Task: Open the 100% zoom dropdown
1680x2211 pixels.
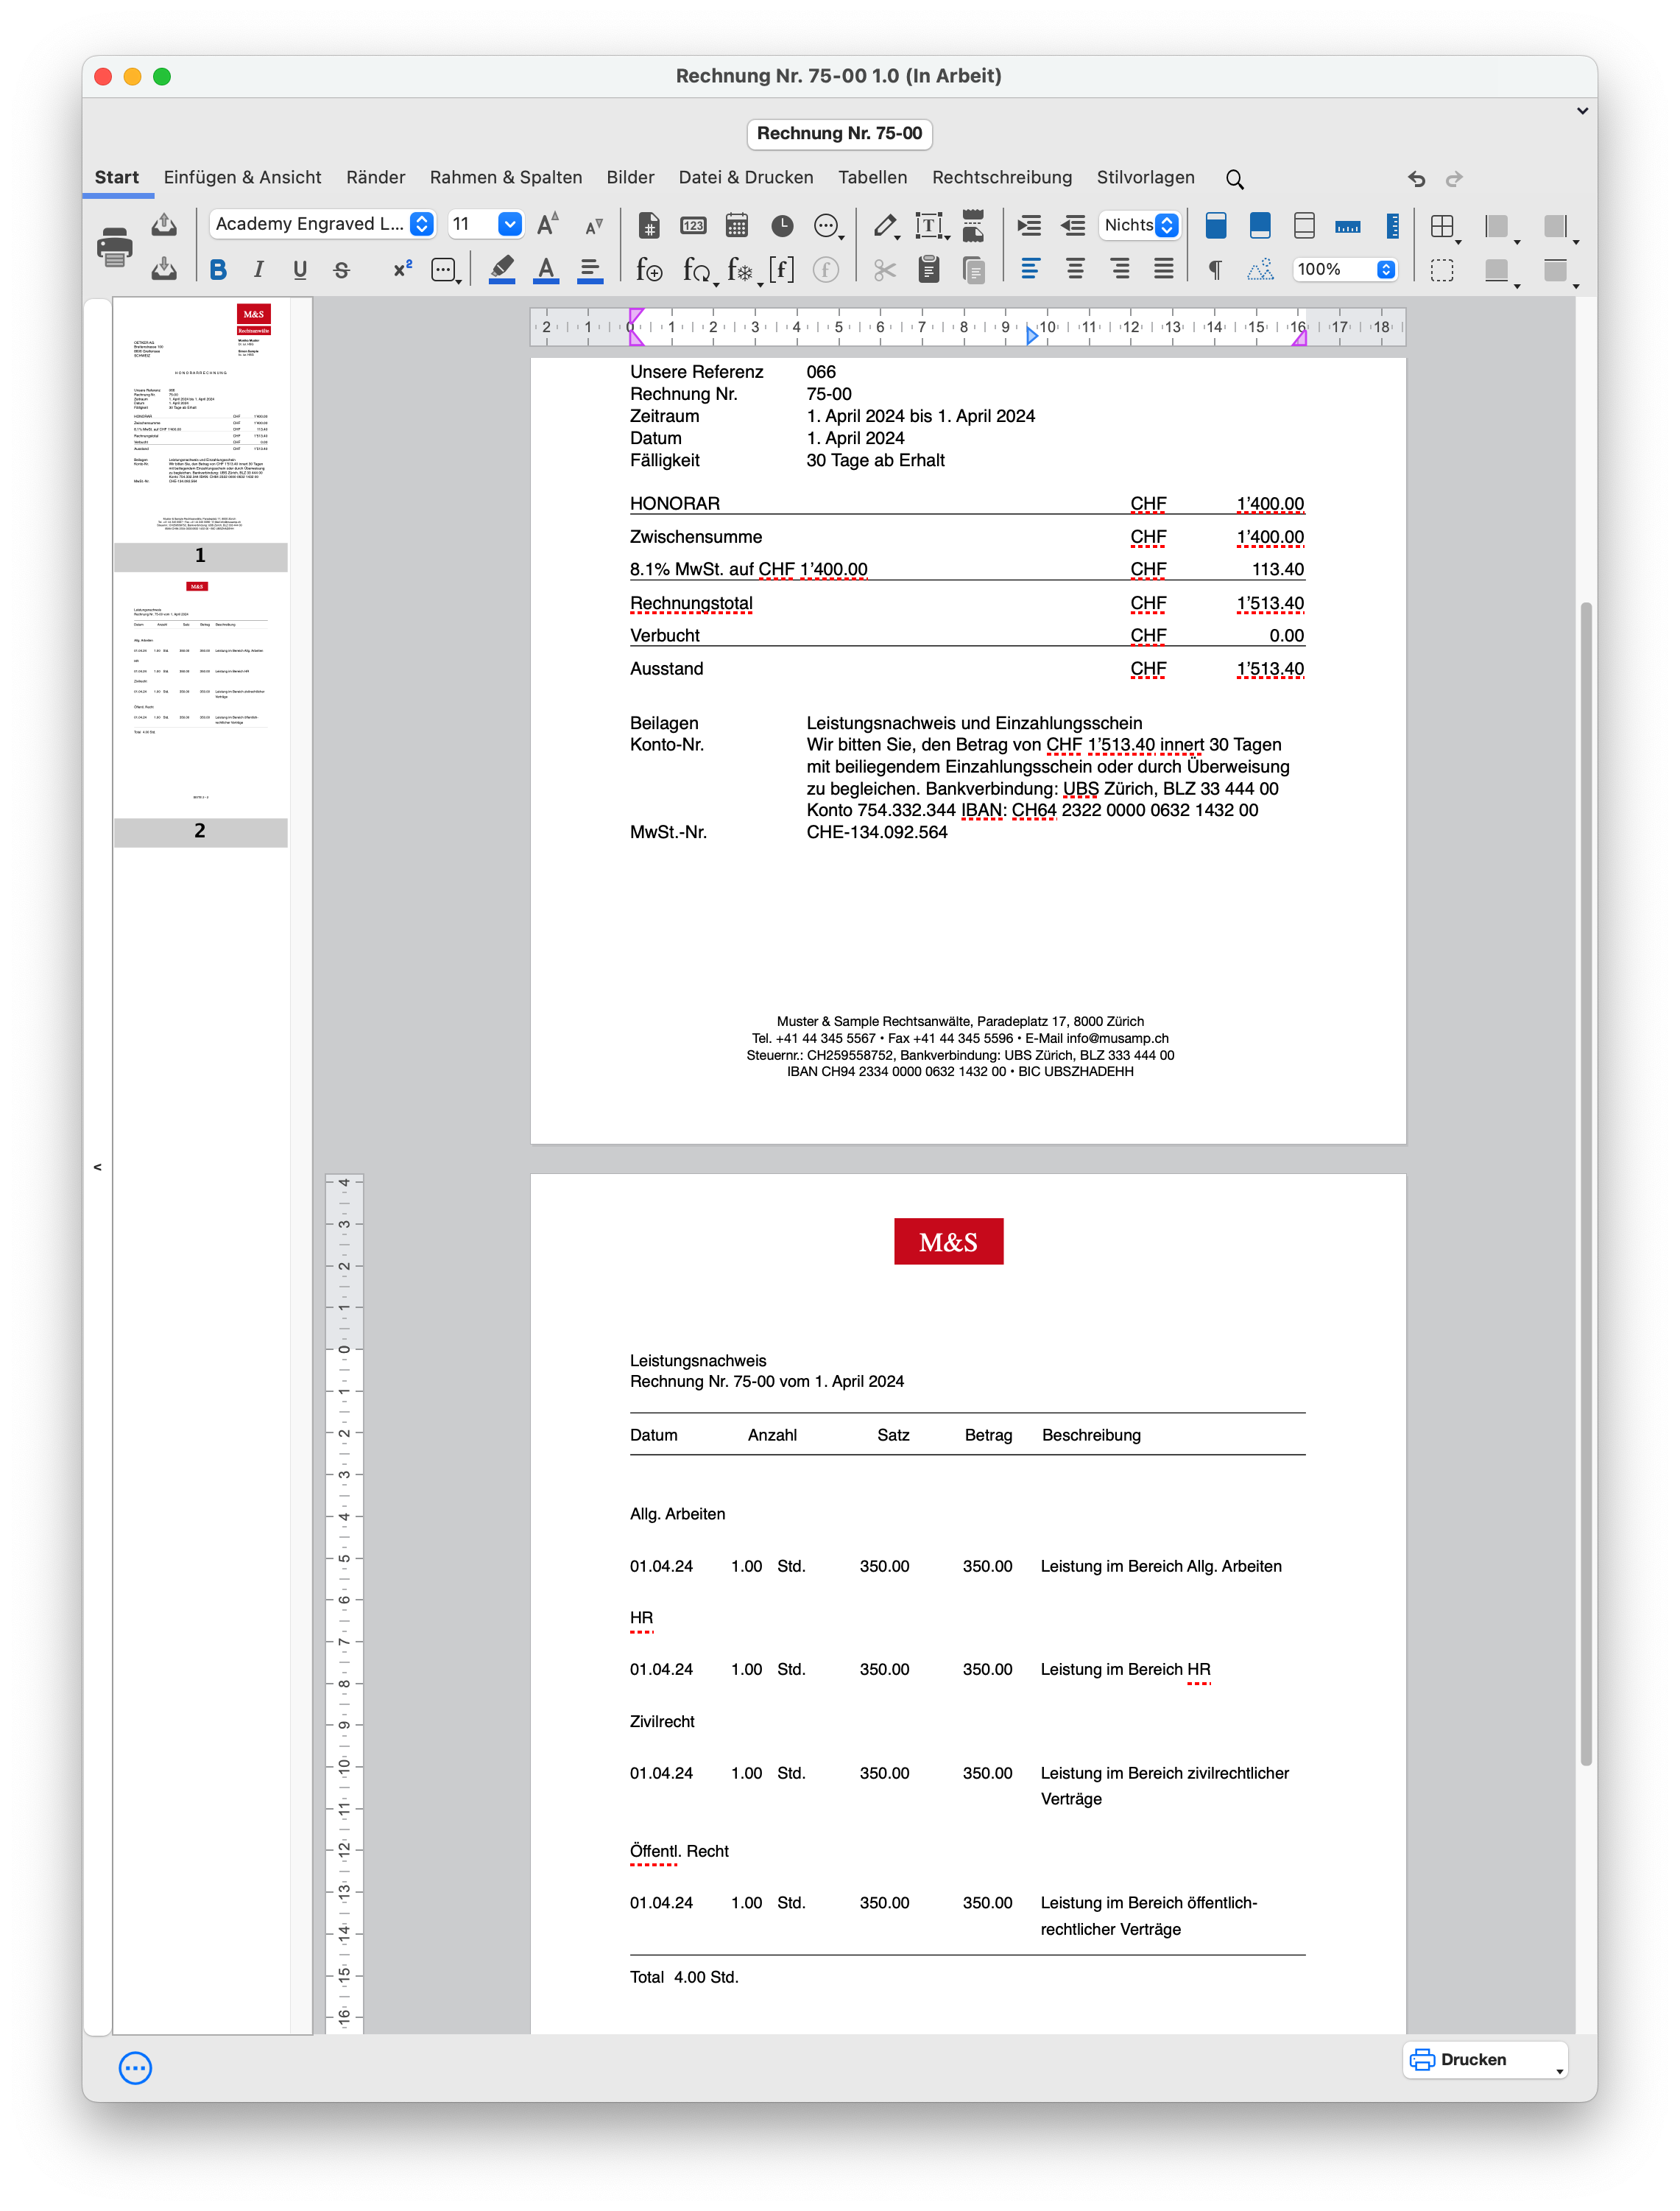Action: tap(1344, 269)
